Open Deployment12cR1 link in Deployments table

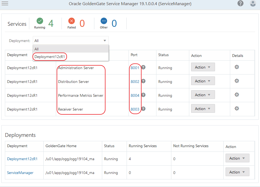coord(22,159)
